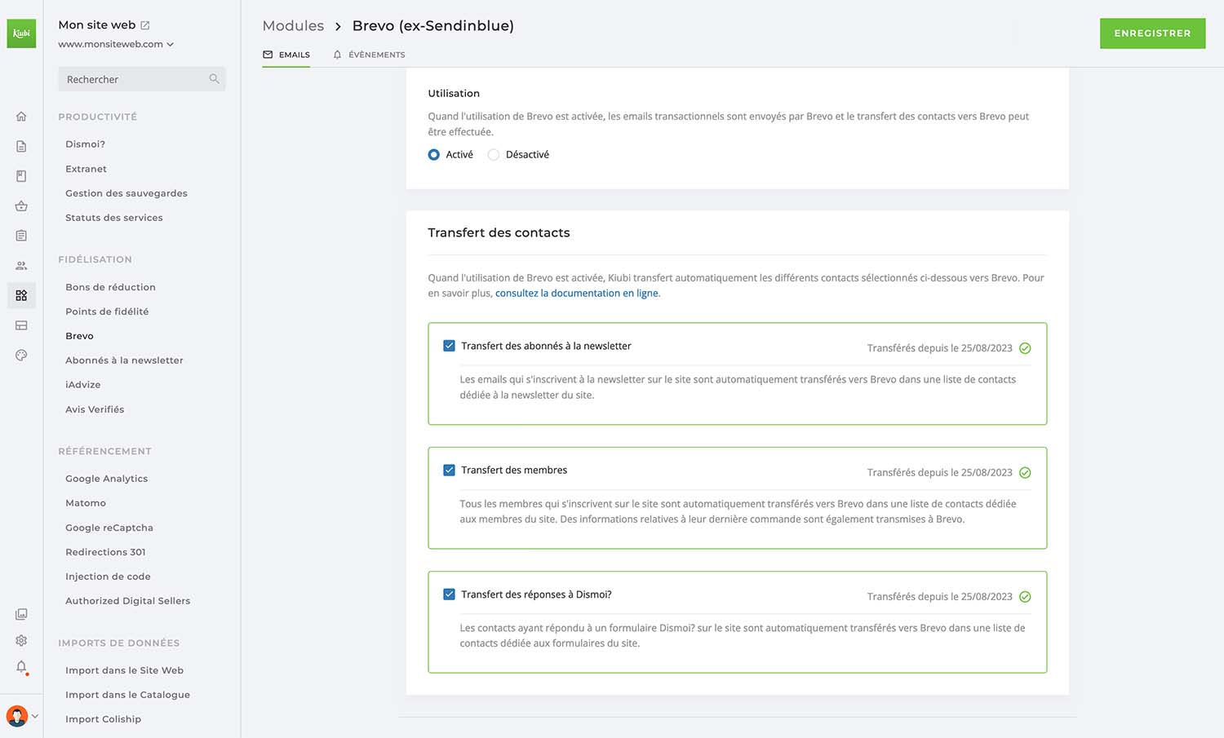
Task: Uncheck Transfert des membres checkbox
Action: (x=449, y=470)
